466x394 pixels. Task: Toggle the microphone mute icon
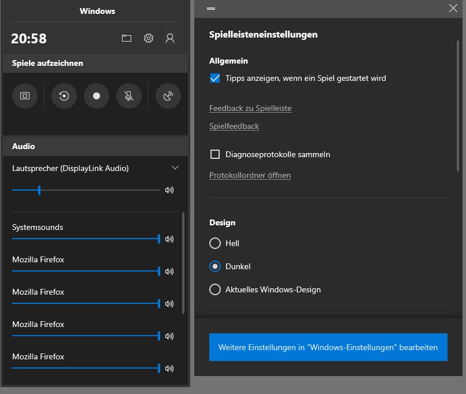129,96
